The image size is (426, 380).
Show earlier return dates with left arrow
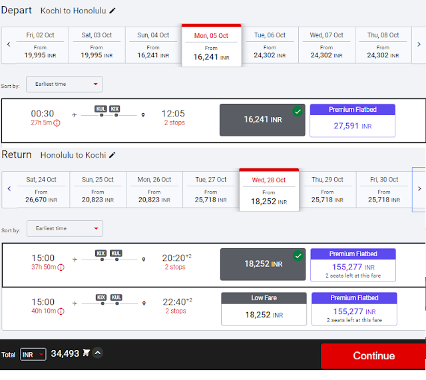click(x=9, y=188)
